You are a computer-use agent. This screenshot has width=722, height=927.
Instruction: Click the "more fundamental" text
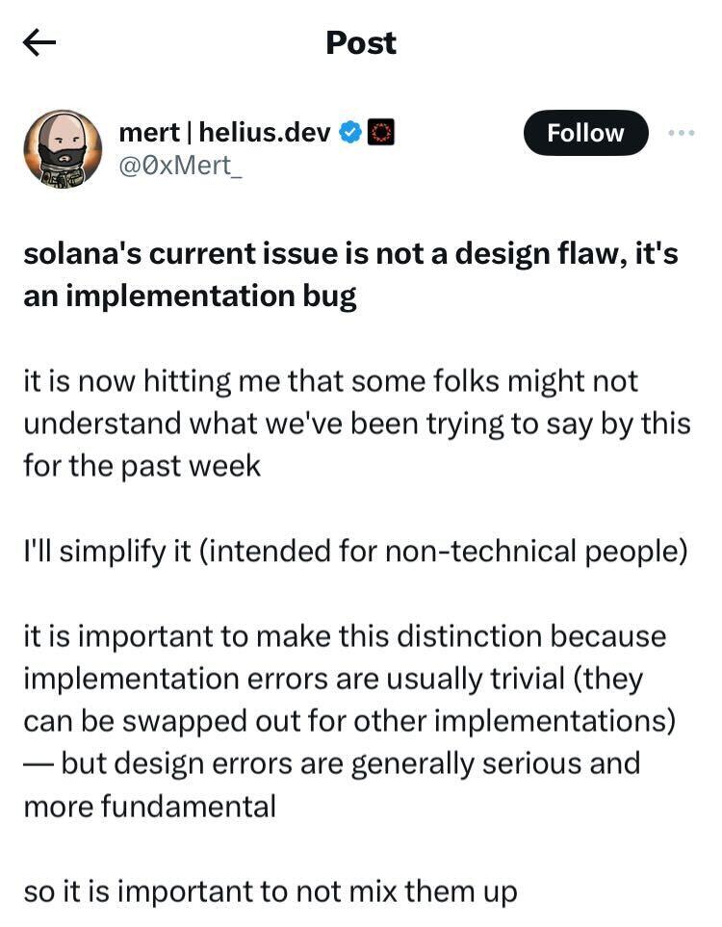(x=149, y=806)
